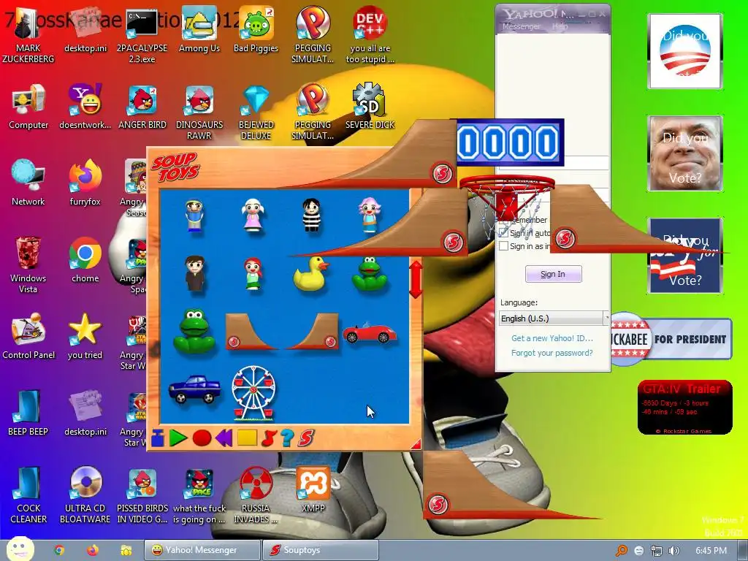748x561 pixels.
Task: Open the furryfox desktop icon
Action: tap(85, 183)
